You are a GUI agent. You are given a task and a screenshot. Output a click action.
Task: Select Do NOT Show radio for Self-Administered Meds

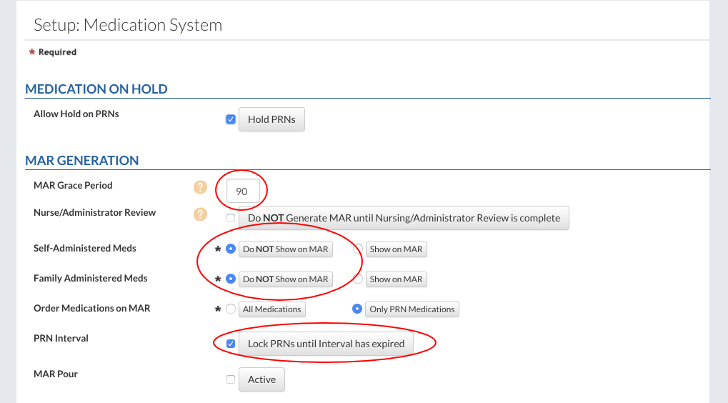pyautogui.click(x=231, y=249)
